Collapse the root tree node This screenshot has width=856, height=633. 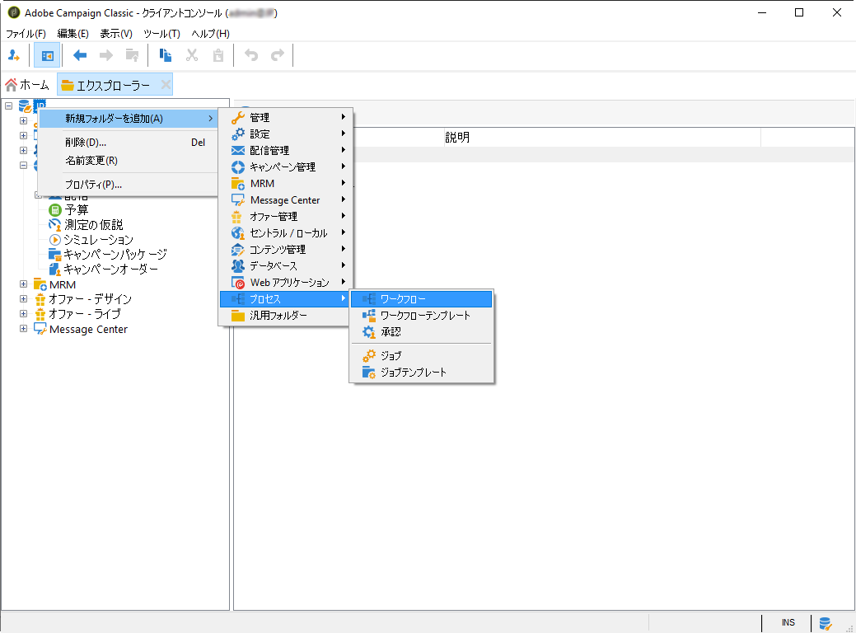pyautogui.click(x=9, y=105)
